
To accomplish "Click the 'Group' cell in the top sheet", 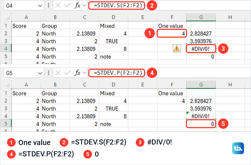I will [55, 26].
